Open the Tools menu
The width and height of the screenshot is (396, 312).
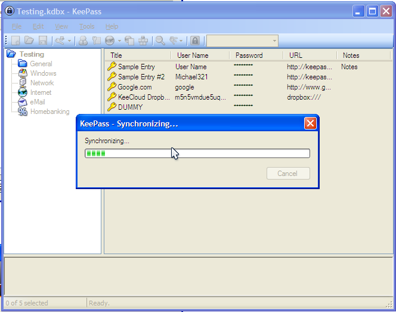tap(86, 26)
